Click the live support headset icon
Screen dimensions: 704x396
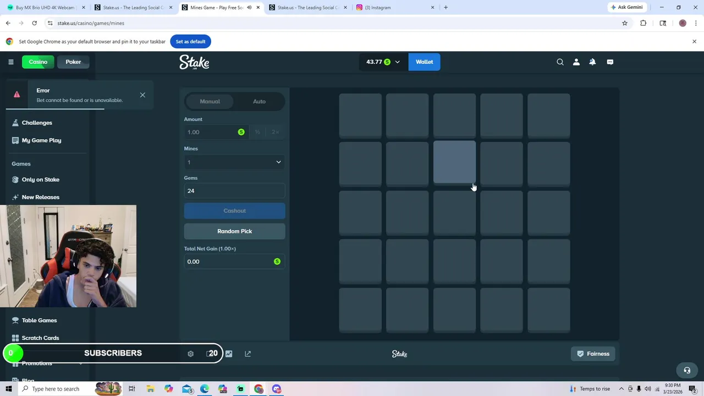coord(686,370)
